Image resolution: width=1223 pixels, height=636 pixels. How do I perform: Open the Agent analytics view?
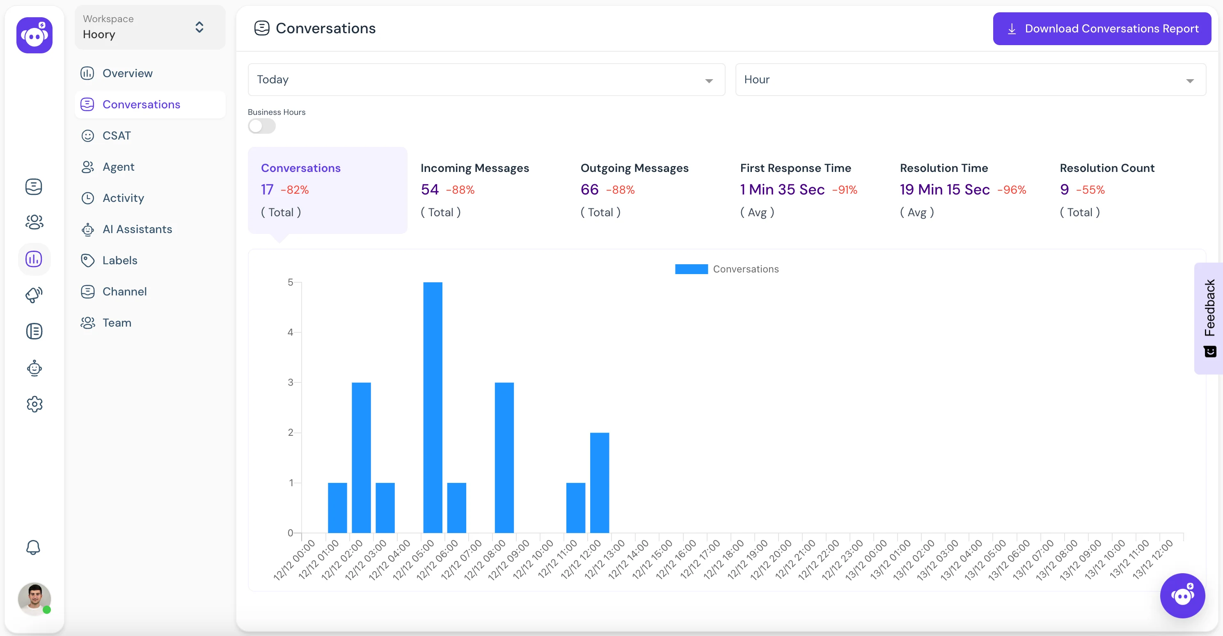118,167
